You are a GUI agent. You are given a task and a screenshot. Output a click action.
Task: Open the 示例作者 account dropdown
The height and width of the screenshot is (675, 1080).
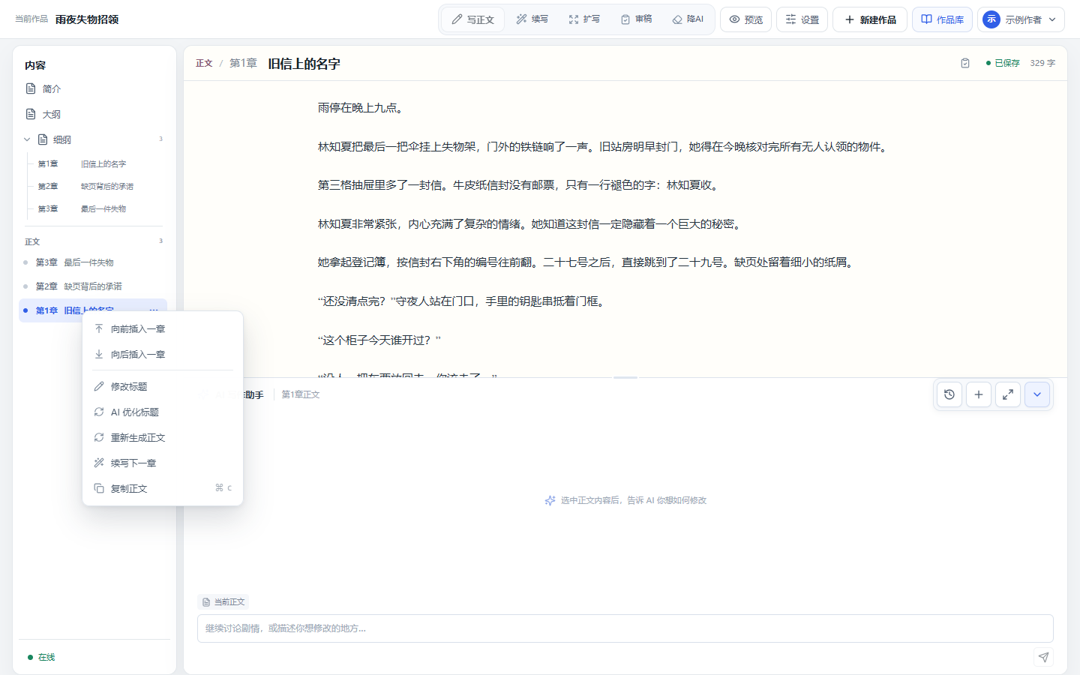tap(1021, 19)
